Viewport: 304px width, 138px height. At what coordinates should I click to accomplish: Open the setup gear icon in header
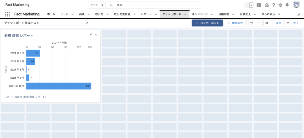click(x=280, y=5)
